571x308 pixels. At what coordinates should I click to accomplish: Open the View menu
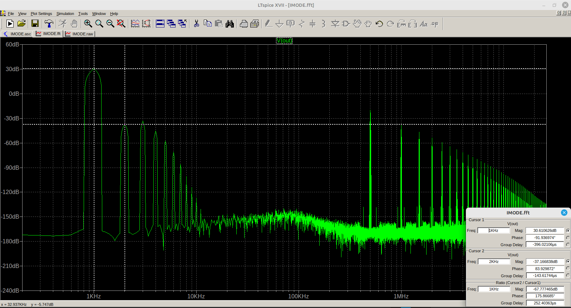(x=22, y=14)
